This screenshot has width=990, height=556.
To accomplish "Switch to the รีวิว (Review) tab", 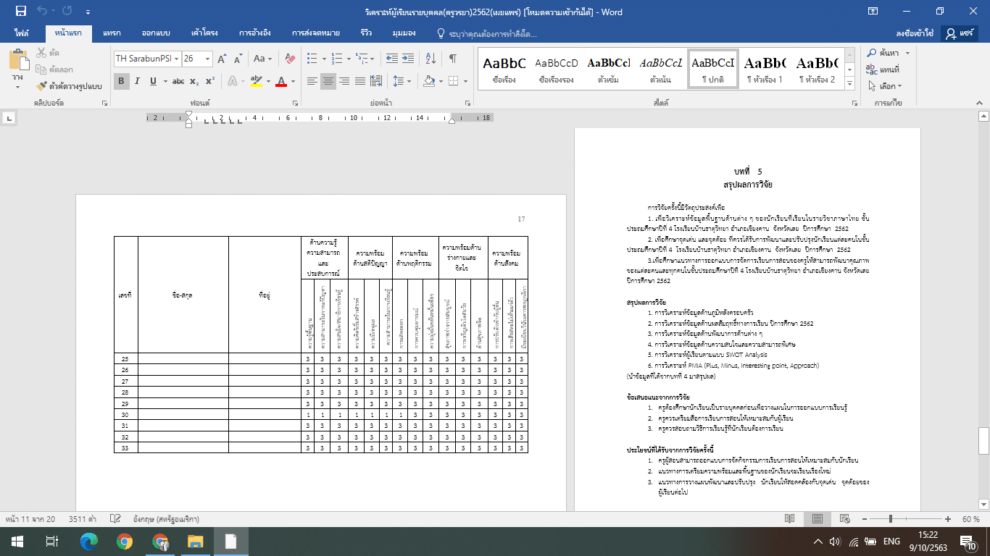I will click(366, 33).
